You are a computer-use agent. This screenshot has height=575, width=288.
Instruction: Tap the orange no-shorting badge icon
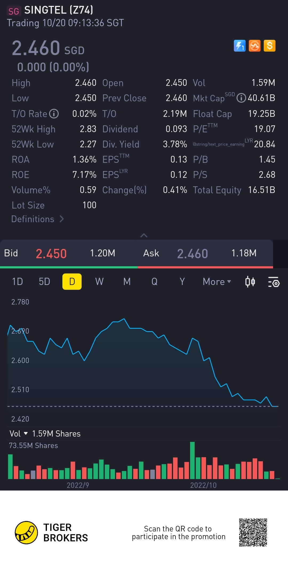(254, 46)
